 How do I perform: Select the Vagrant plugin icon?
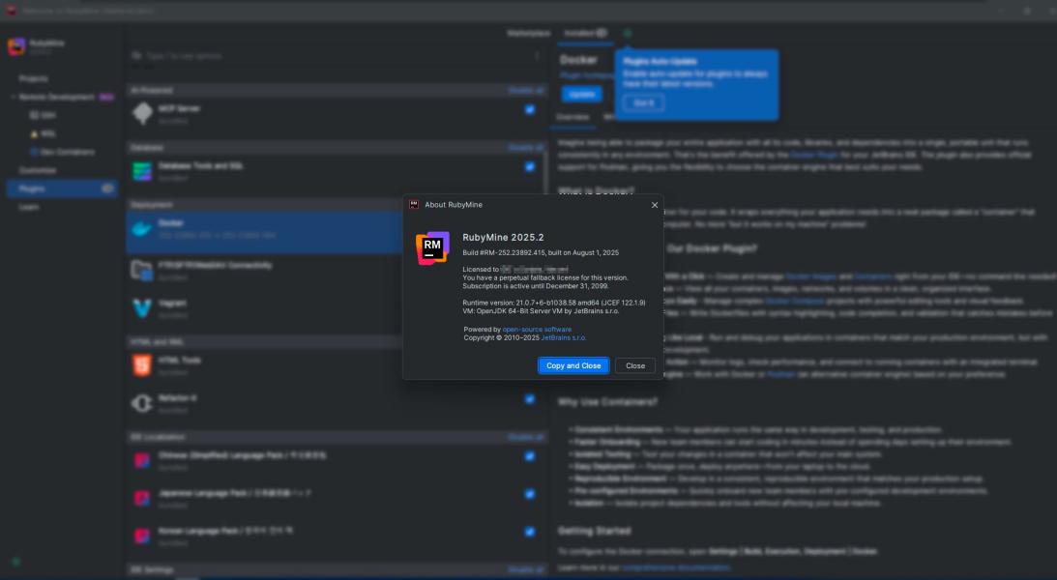pos(142,308)
